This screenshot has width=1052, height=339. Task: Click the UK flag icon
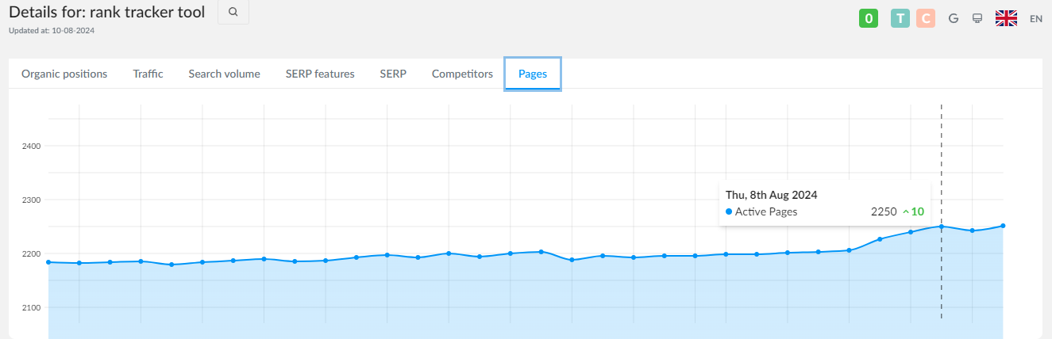(1007, 18)
